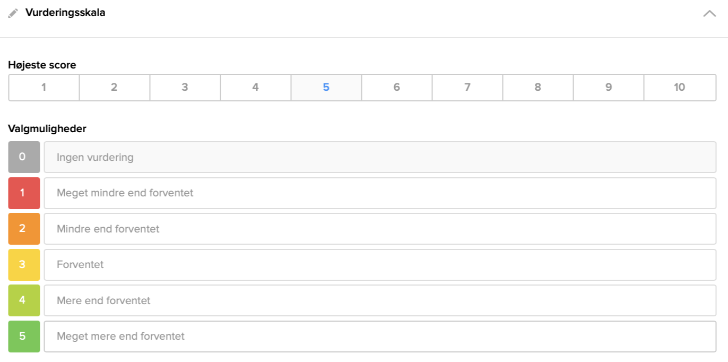Image resolution: width=728 pixels, height=362 pixels.
Task: Click the gray 0 color swatch
Action: click(x=24, y=157)
